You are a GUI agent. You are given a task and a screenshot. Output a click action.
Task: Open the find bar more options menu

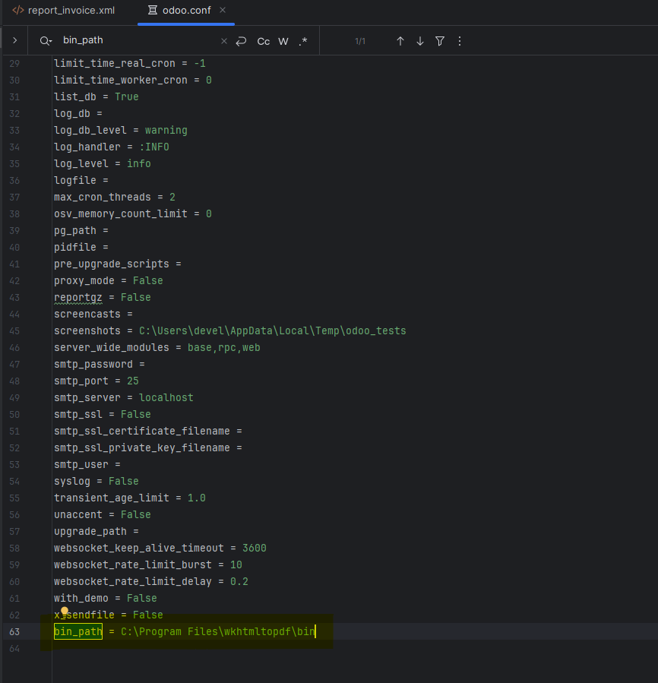(460, 41)
